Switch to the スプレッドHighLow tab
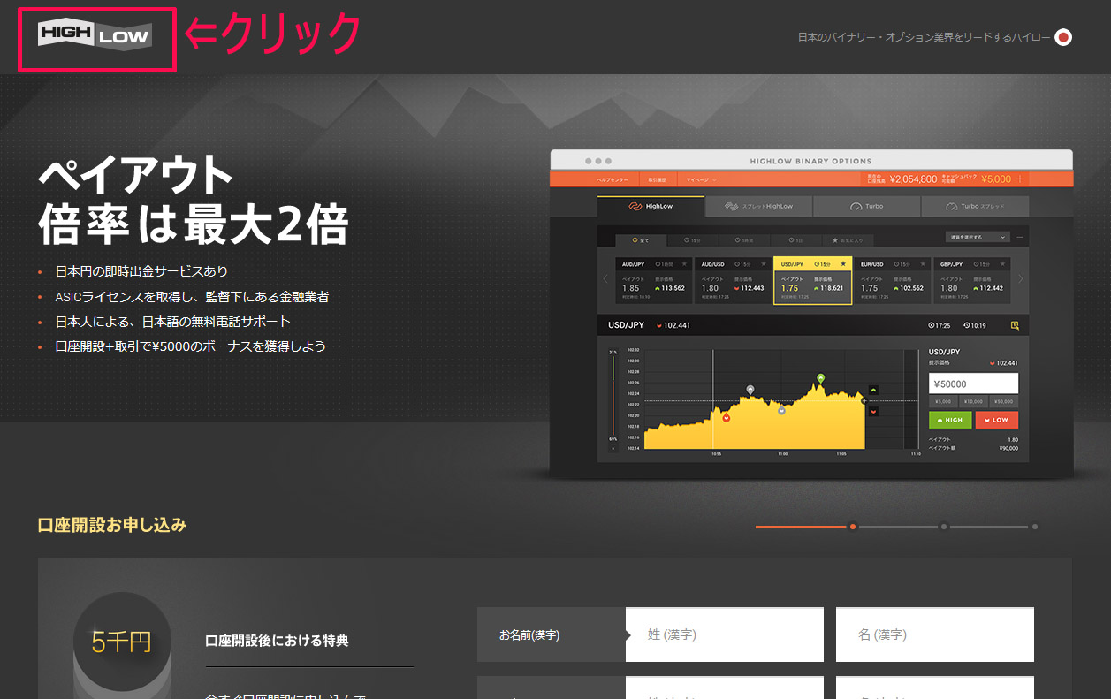Viewport: 1111px width, 699px height. [758, 207]
